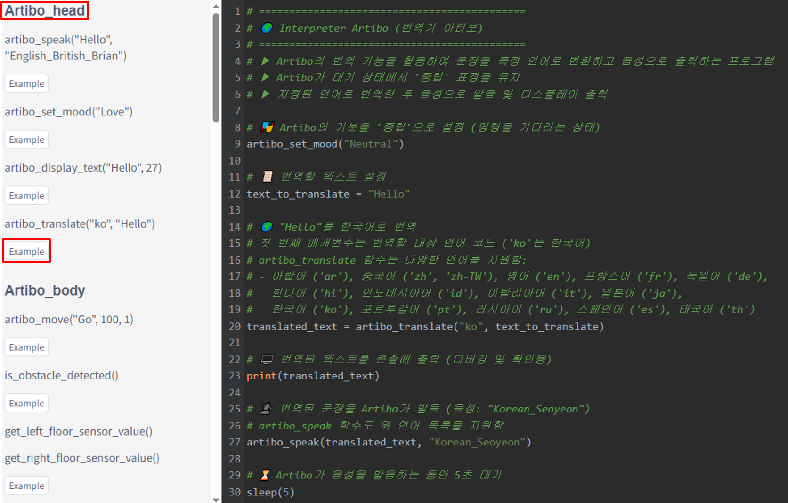Click the get_left_floor_sensor_value() function entry

(79, 431)
